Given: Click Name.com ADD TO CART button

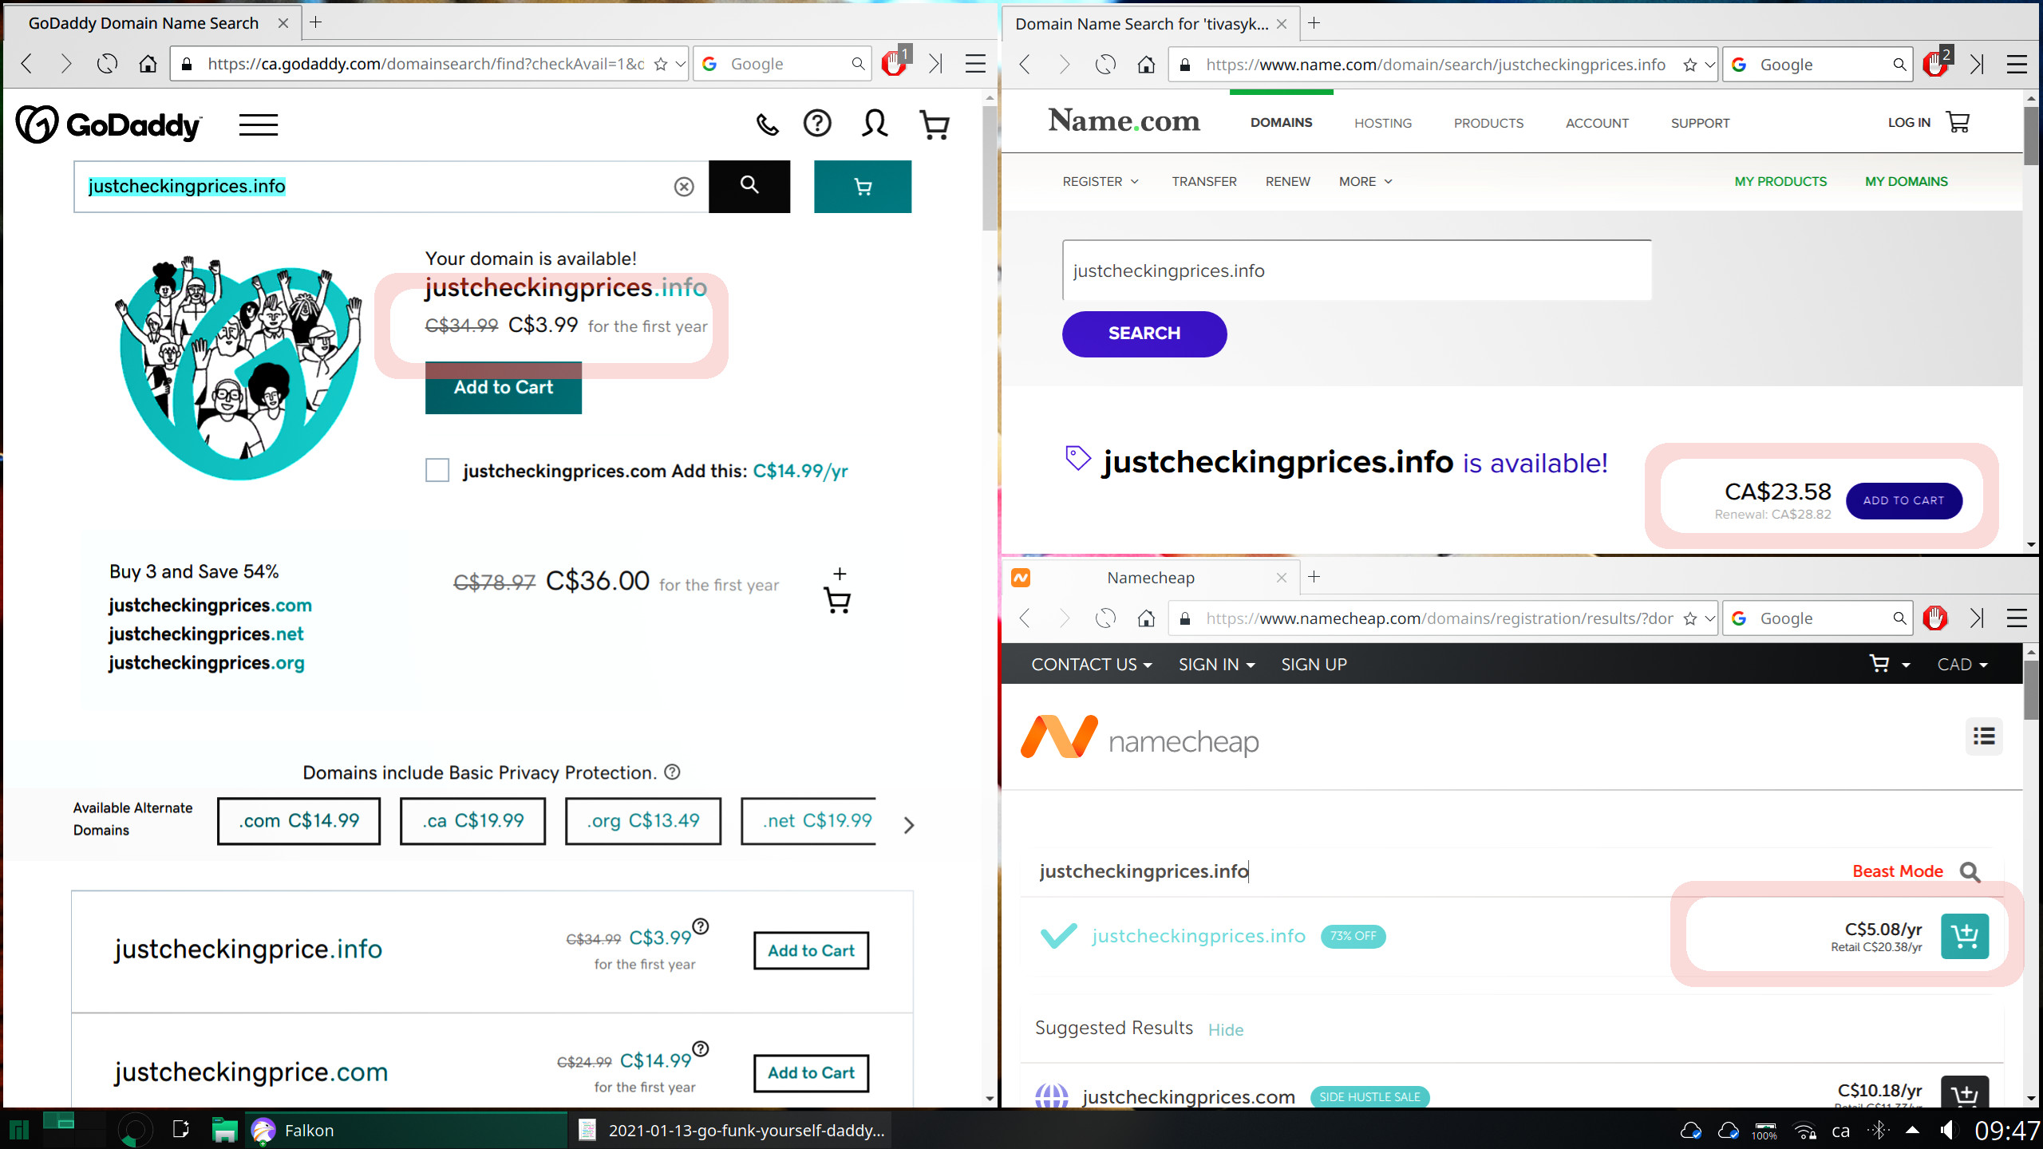Looking at the screenshot, I should (1903, 500).
